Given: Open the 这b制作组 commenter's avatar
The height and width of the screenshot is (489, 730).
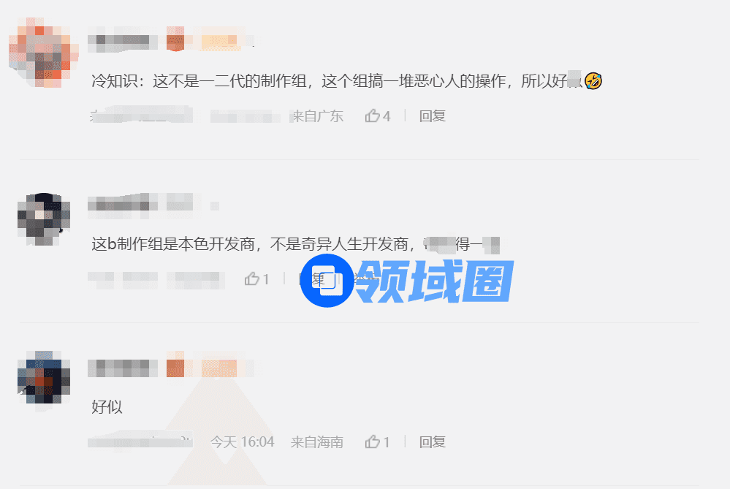Looking at the screenshot, I should [x=44, y=219].
